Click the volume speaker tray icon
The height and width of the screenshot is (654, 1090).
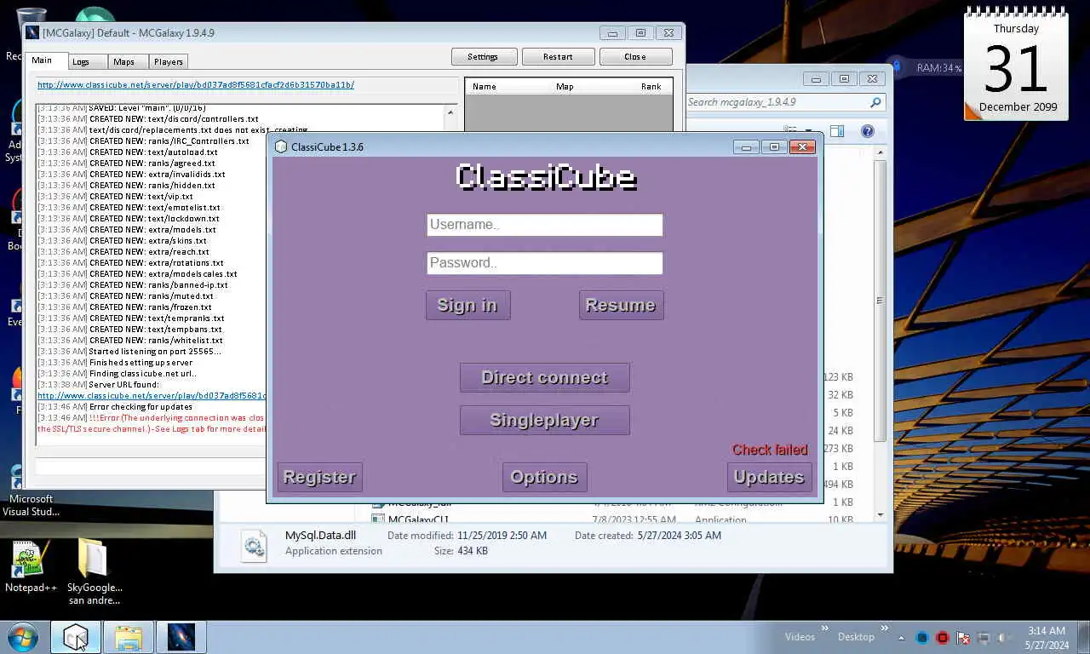(1004, 637)
